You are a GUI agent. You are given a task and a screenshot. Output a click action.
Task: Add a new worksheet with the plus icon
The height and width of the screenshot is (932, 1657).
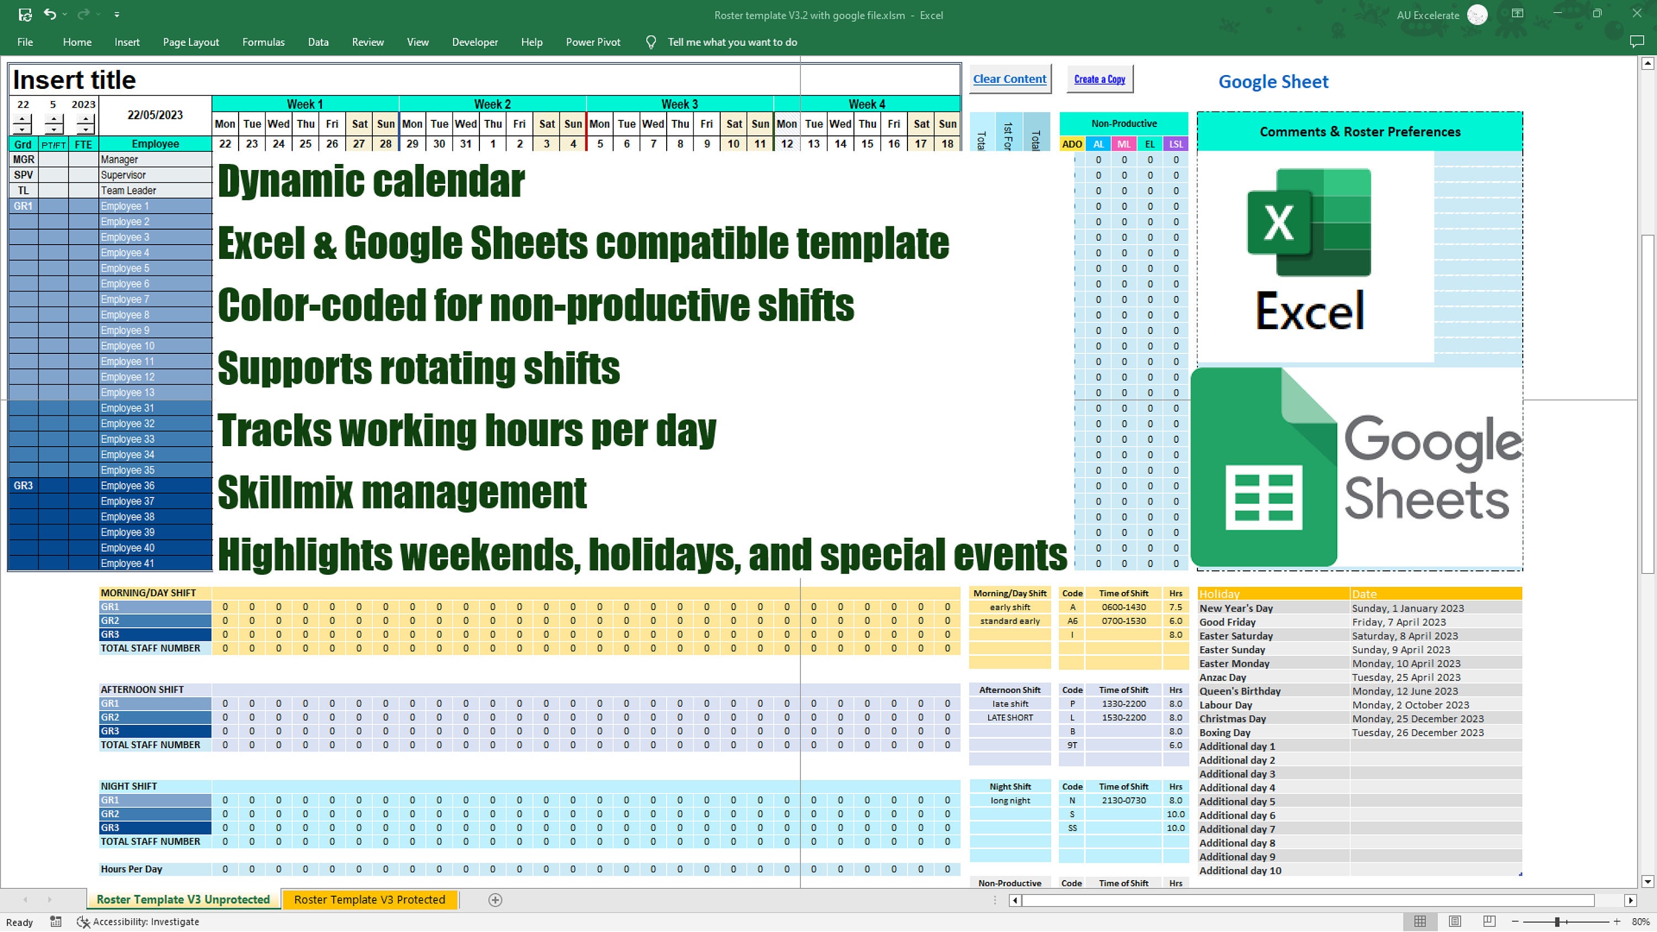[495, 899]
